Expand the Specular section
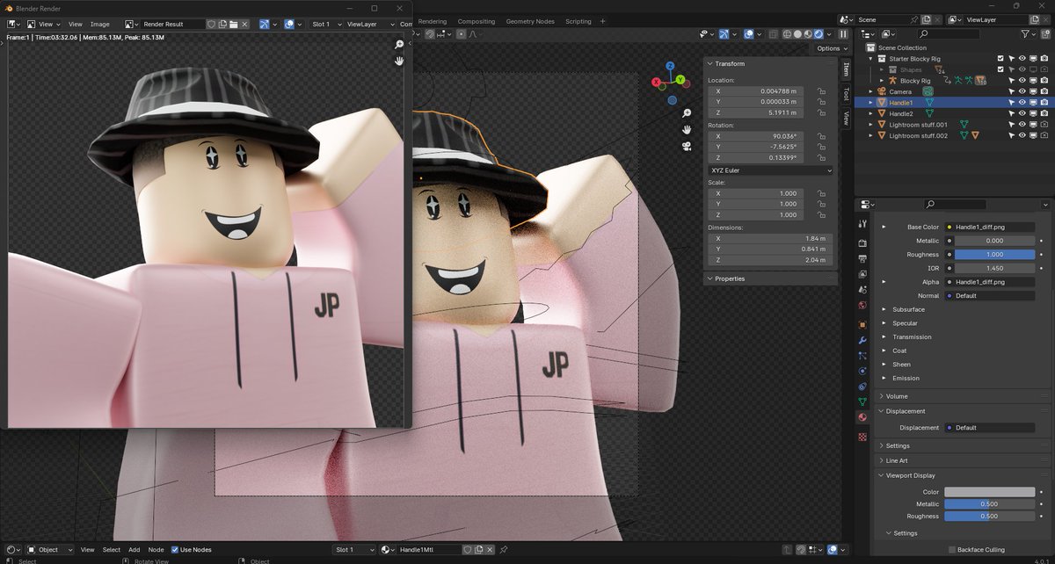 click(884, 323)
